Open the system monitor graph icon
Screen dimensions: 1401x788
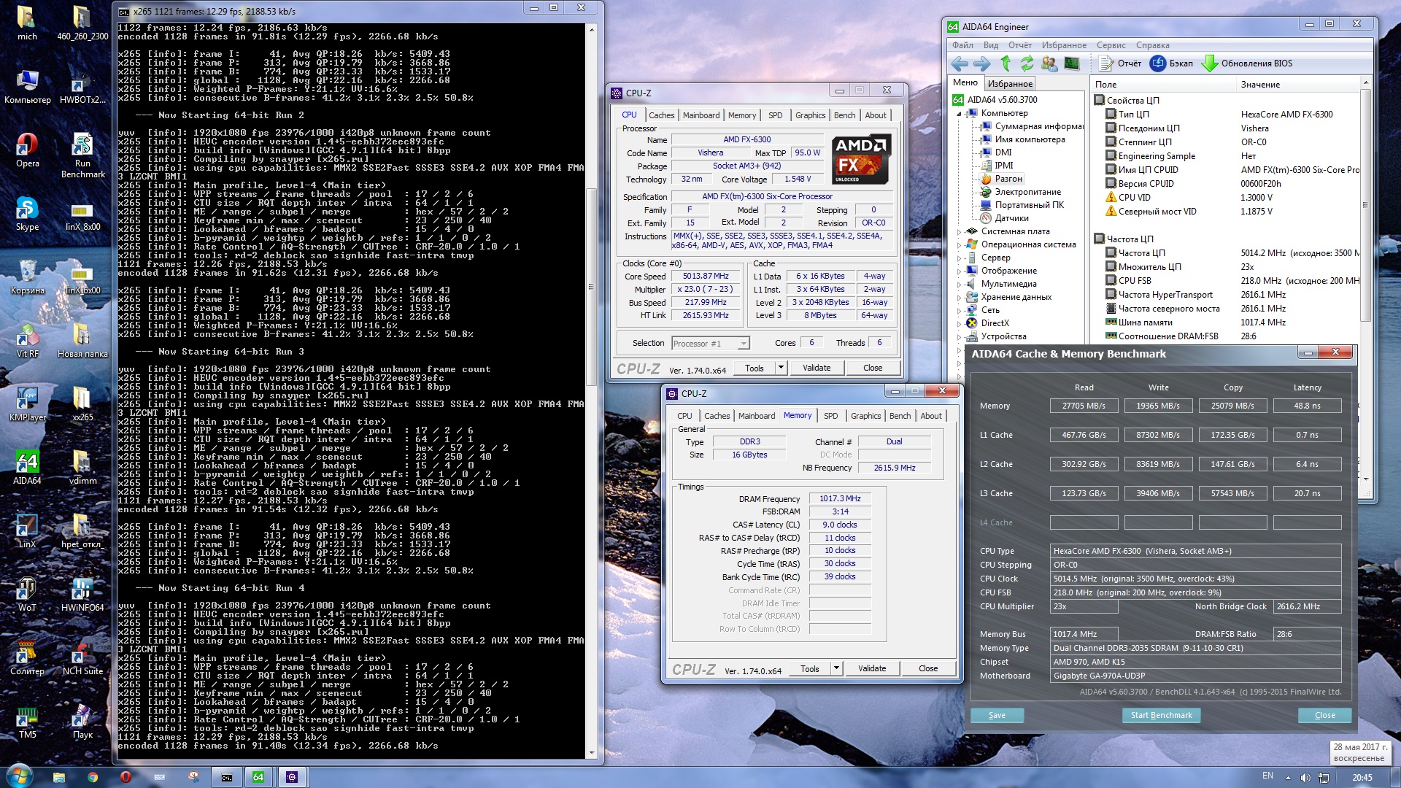click(x=1071, y=63)
